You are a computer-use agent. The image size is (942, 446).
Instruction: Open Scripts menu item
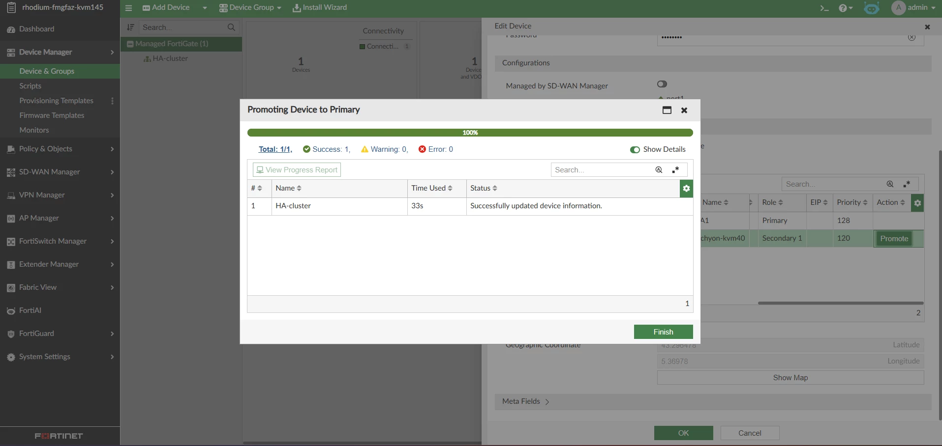[x=60, y=86]
